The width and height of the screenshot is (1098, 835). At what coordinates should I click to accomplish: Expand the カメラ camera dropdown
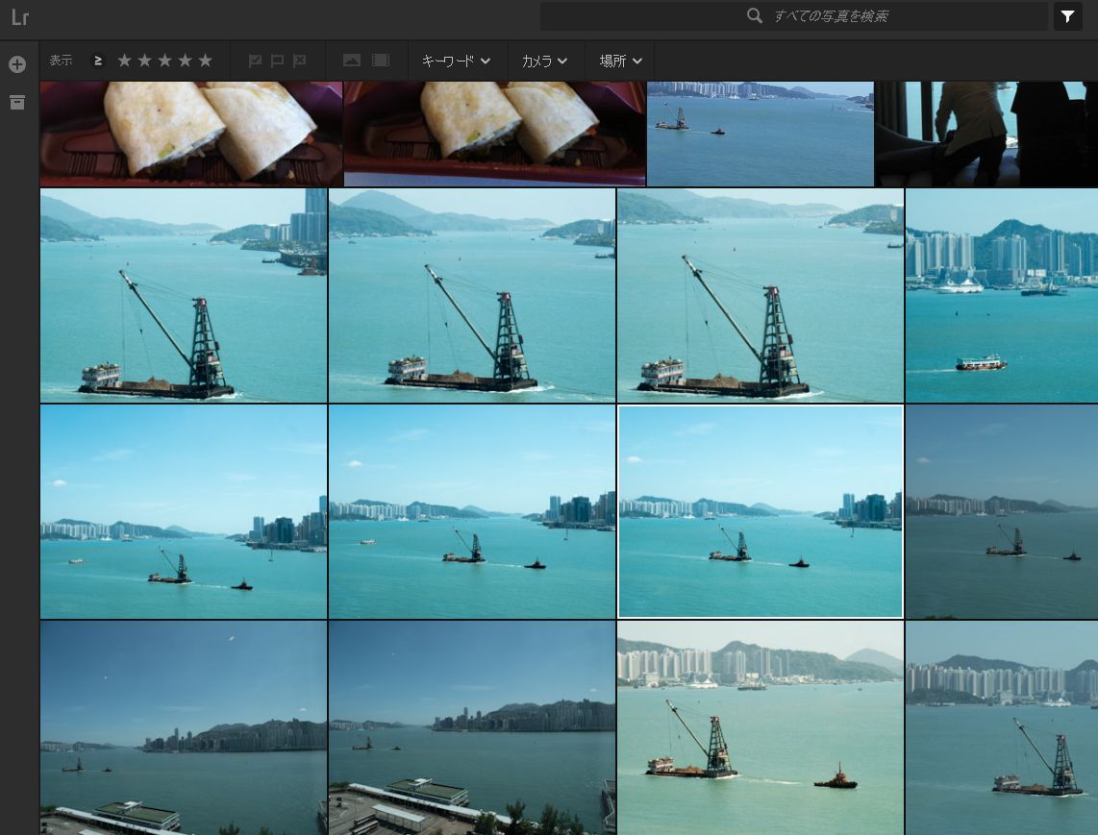click(544, 61)
